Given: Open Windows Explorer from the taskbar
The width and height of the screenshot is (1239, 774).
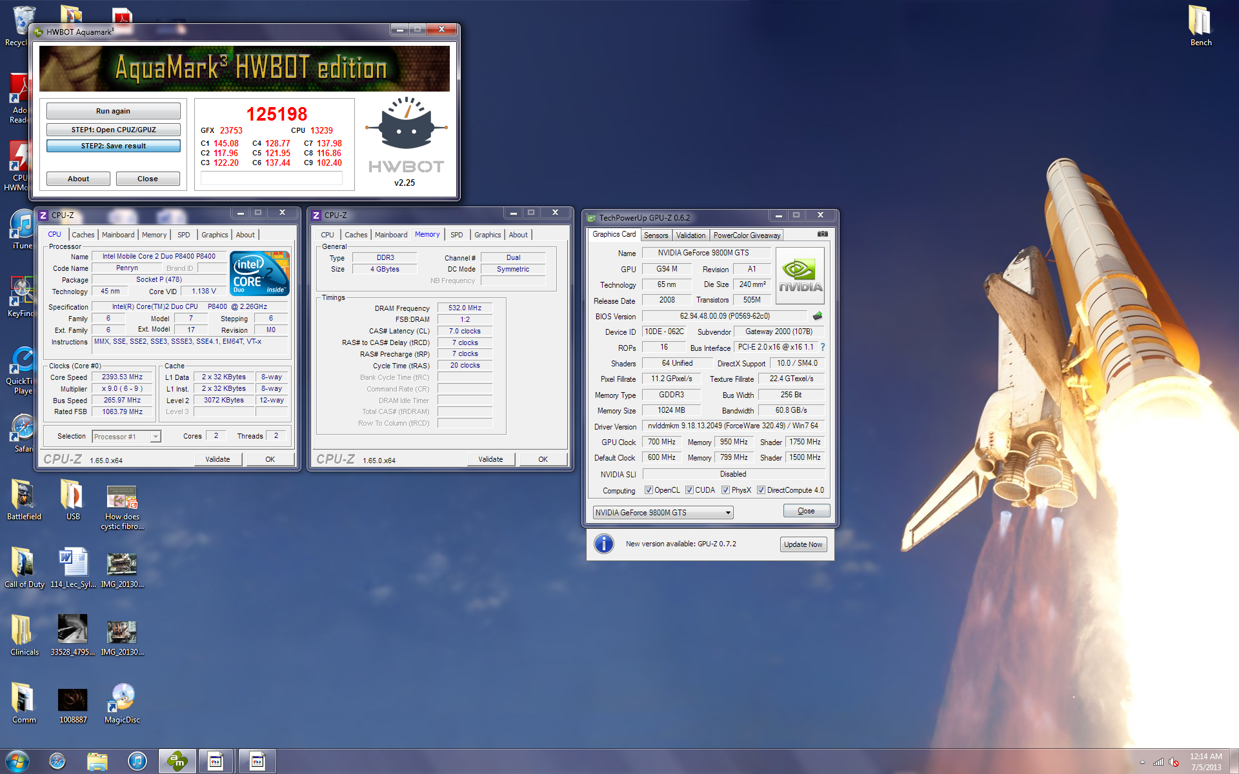Looking at the screenshot, I should tap(97, 761).
